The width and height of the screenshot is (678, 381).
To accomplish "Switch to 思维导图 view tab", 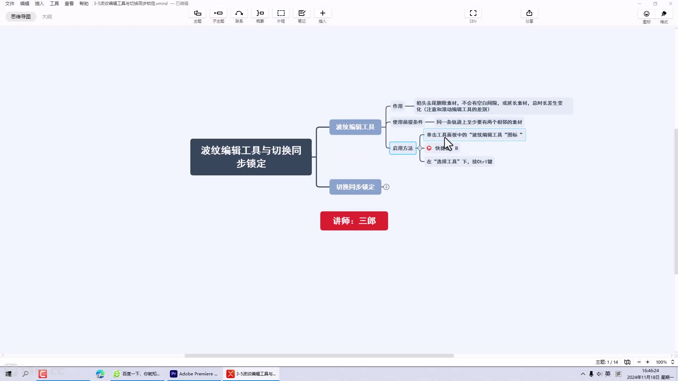I will click(x=21, y=17).
